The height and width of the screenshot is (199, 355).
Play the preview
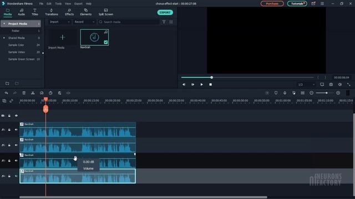(201, 85)
